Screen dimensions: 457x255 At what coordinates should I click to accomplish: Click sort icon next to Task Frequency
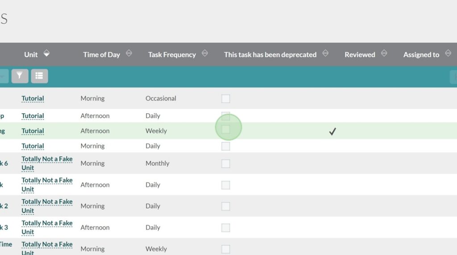coord(204,53)
